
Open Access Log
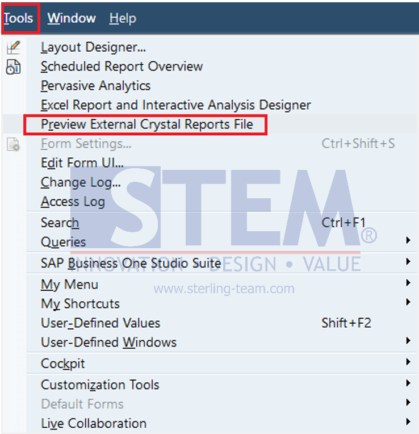pos(73,202)
